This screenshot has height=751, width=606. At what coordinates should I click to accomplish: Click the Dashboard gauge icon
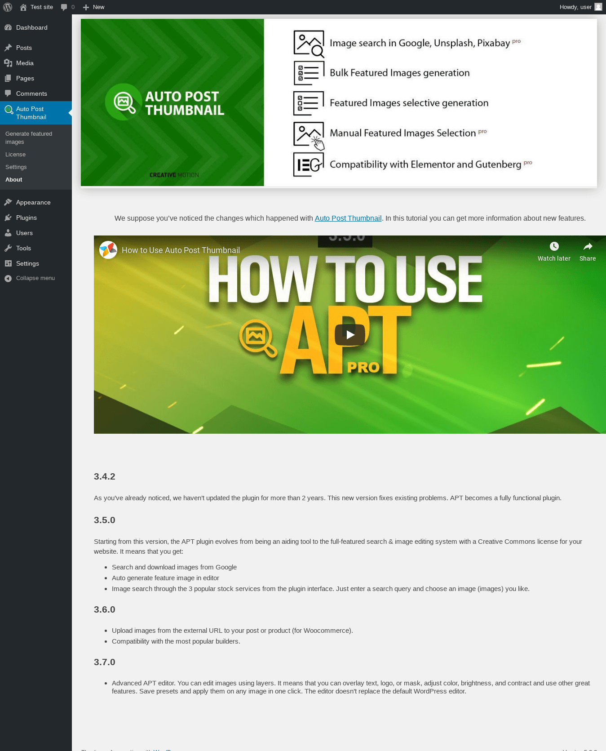[8, 27]
